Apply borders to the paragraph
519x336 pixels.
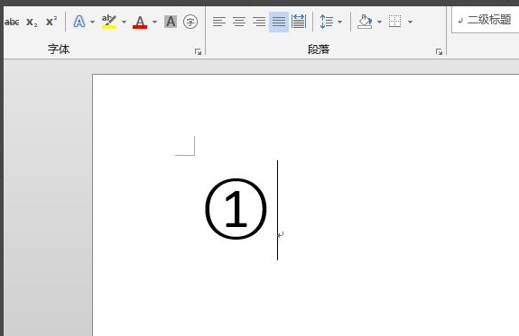coord(394,22)
